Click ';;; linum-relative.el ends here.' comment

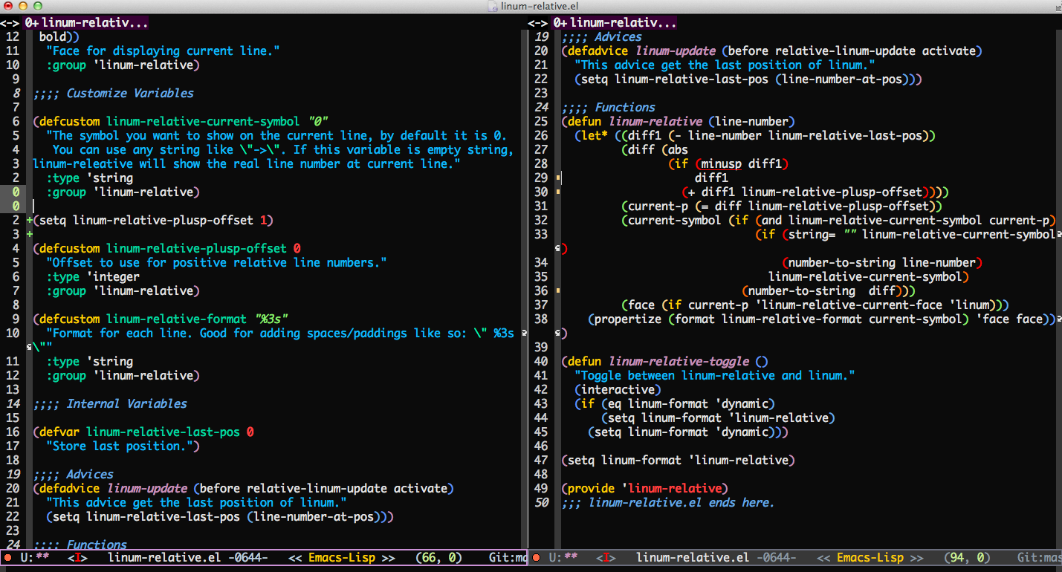[668, 502]
